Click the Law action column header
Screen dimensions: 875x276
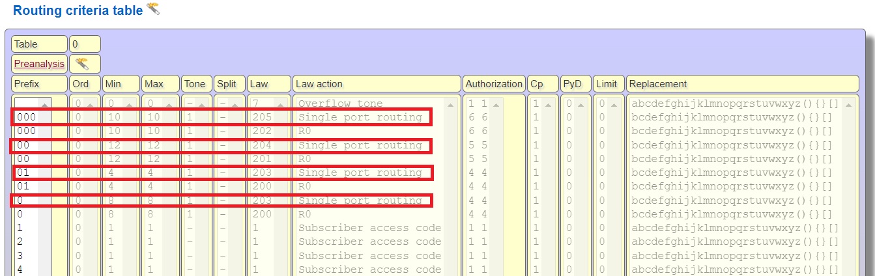(x=377, y=84)
